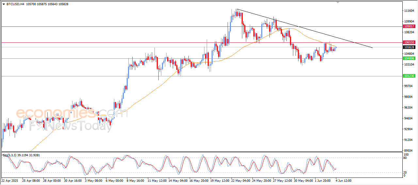Click the red 109057 resistance price tag
Viewport: 418px width, 185px height.
[x=409, y=26]
